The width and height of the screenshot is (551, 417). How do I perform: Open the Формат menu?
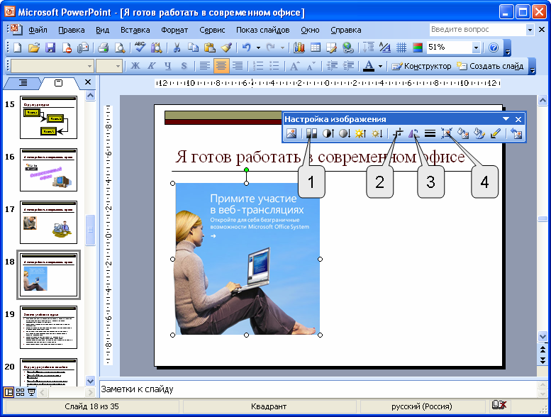tap(174, 30)
